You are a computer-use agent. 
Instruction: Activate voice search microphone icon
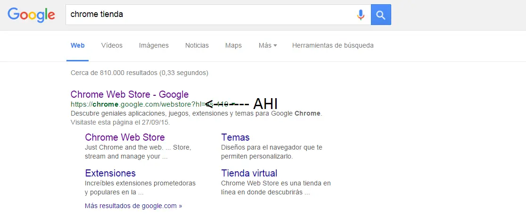click(x=361, y=15)
